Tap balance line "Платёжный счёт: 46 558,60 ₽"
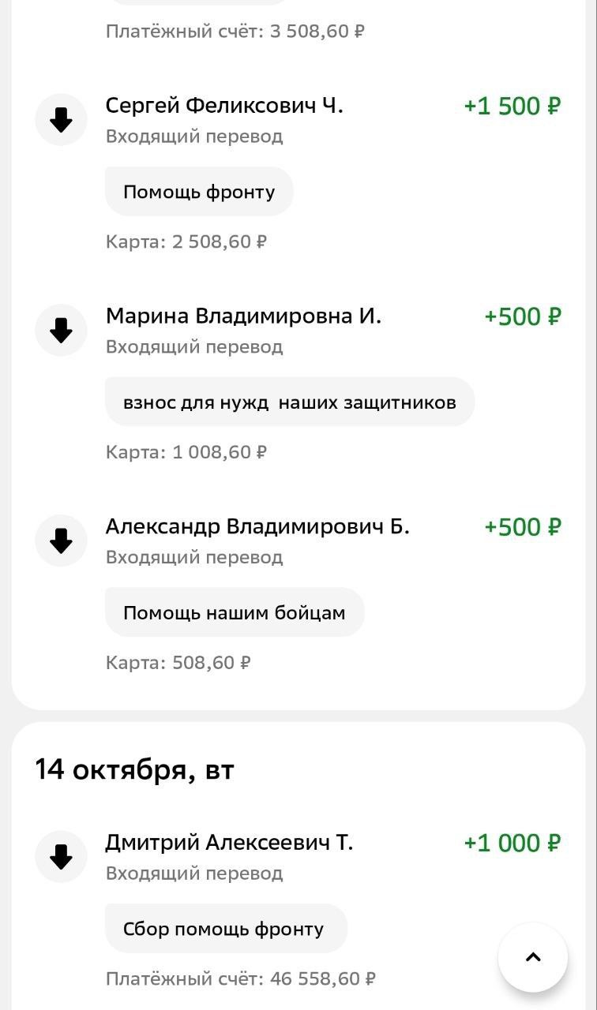Screen dimensions: 597x1010 (x=240, y=979)
